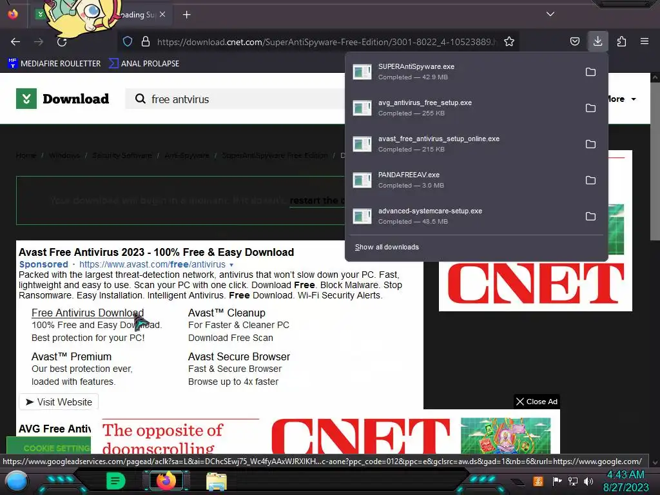Show PANDAFREEAV.exe in folder
The width and height of the screenshot is (660, 495).
pos(590,180)
